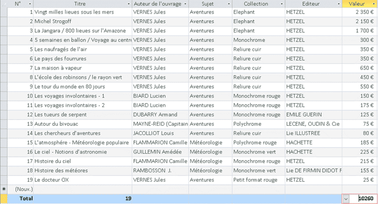Viewport: 378px width, 204px height.
Task: Click editor Lie ILLUSTREE
Action: point(303,133)
